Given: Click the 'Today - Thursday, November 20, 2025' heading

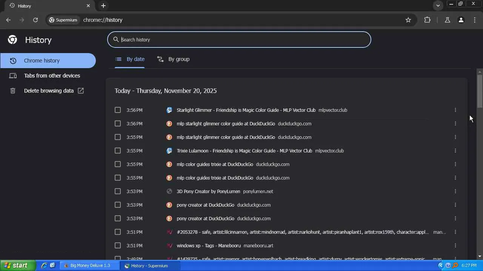Looking at the screenshot, I should pyautogui.click(x=166, y=91).
